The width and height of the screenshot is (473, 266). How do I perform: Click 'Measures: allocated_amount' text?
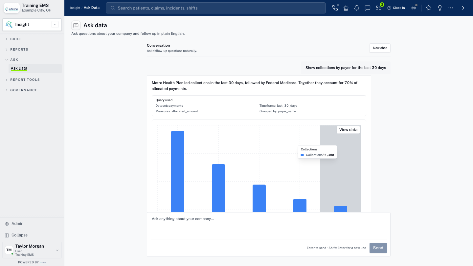coord(177,111)
